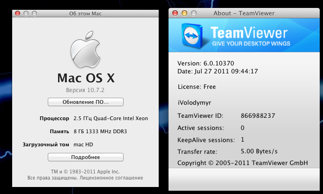The height and width of the screenshot is (194, 323).
Task: Click the GIVE YOUR DESKTOP WINGS slogan
Action: [x=251, y=43]
